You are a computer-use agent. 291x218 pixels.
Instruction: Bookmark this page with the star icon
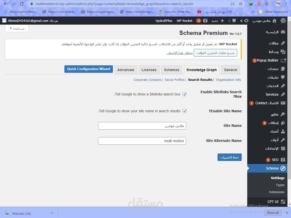tap(240, 4)
